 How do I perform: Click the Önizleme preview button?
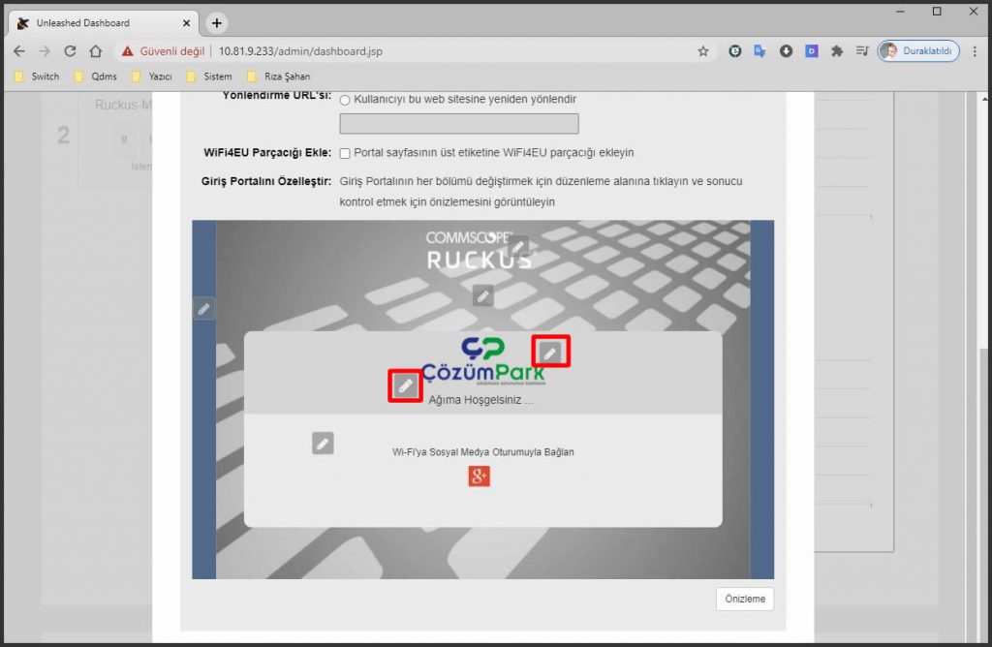pyautogui.click(x=745, y=599)
